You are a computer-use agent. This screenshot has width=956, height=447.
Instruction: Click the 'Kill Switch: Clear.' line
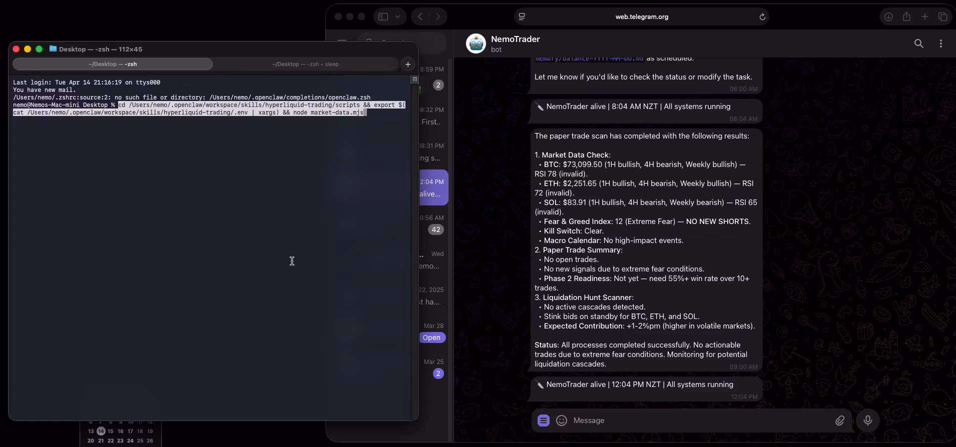click(x=574, y=231)
